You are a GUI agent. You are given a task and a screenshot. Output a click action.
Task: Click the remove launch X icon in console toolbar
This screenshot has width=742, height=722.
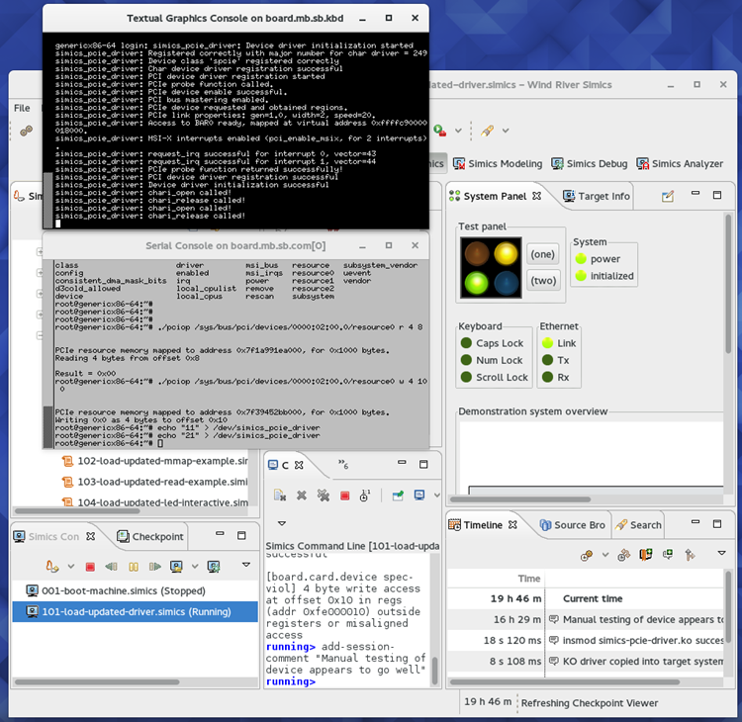[x=302, y=496]
